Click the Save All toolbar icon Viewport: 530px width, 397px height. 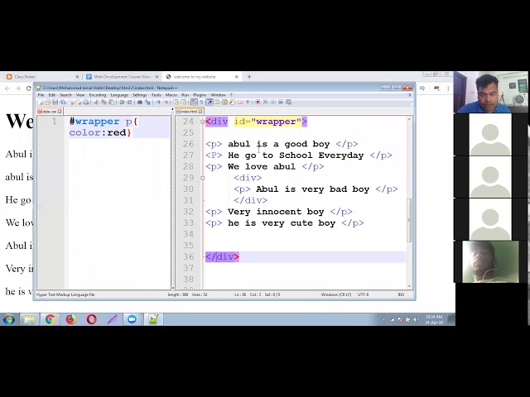[63, 102]
